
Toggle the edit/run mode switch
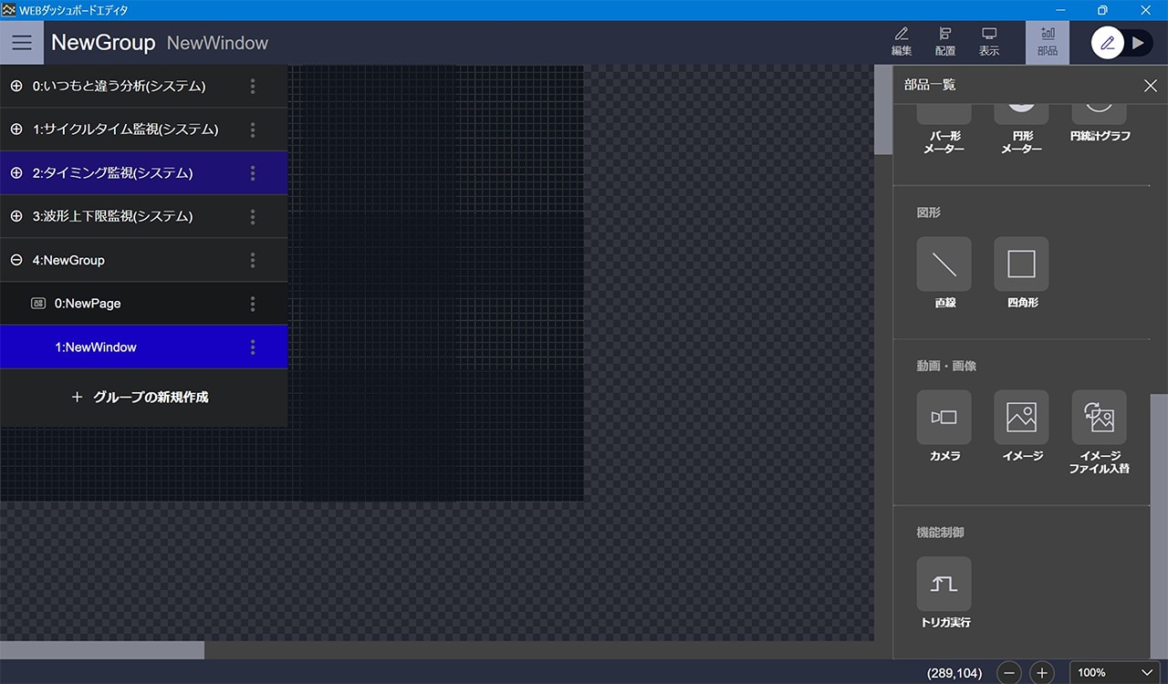coord(1122,43)
